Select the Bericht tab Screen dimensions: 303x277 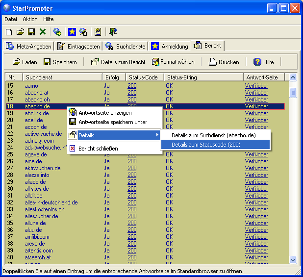[x=207, y=46]
